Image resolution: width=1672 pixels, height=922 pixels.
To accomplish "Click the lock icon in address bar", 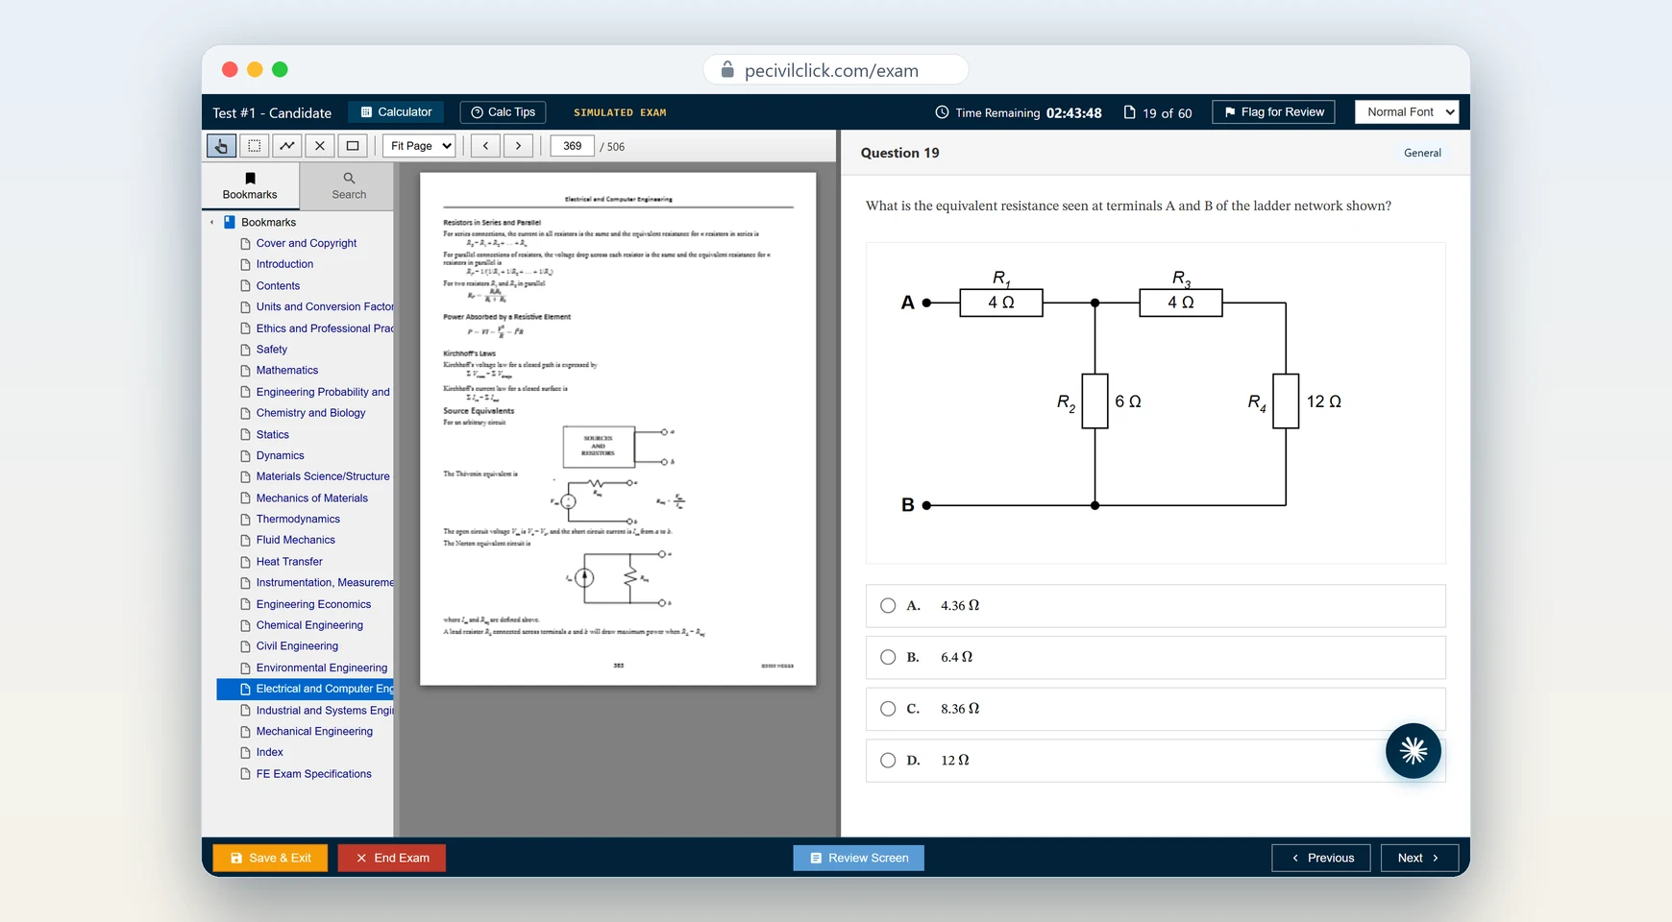I will tap(727, 70).
